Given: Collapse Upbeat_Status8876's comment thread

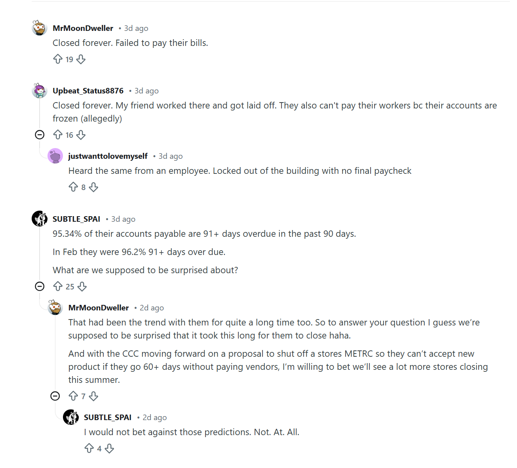Looking at the screenshot, I should 40,135.
